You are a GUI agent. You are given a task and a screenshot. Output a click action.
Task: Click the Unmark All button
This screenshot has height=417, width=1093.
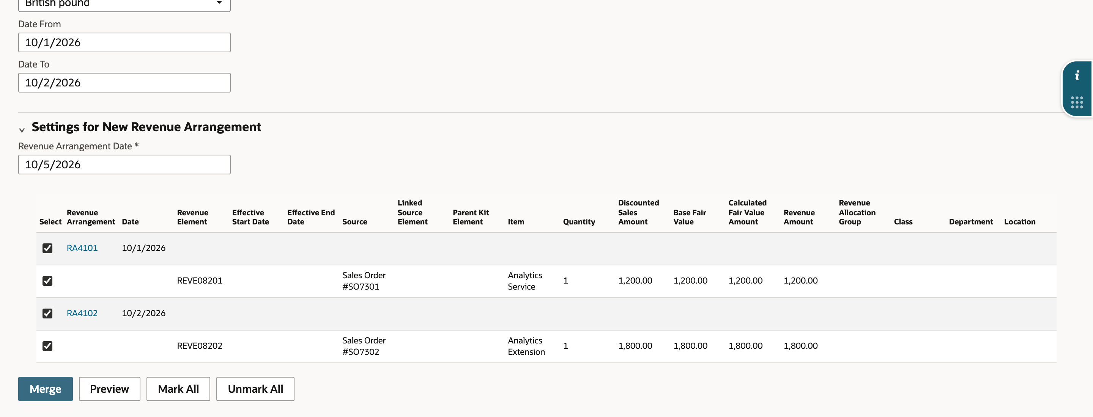click(x=255, y=389)
